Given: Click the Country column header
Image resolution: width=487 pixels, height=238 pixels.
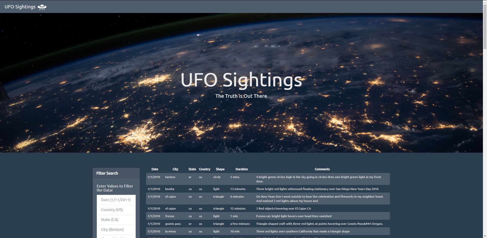Looking at the screenshot, I should (x=205, y=169).
